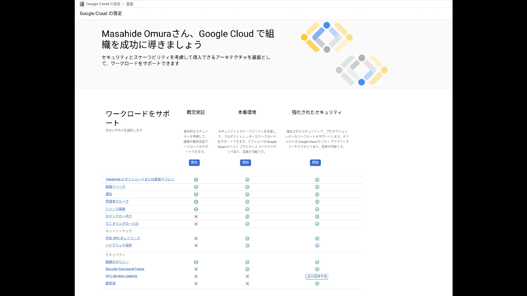This screenshot has height=296, width=527.
Task: Click the ハイブリッド接続 optional-check icon under 本番環境
Action: (247, 246)
